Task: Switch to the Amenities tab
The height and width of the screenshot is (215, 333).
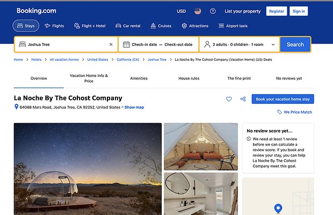Action: (139, 78)
